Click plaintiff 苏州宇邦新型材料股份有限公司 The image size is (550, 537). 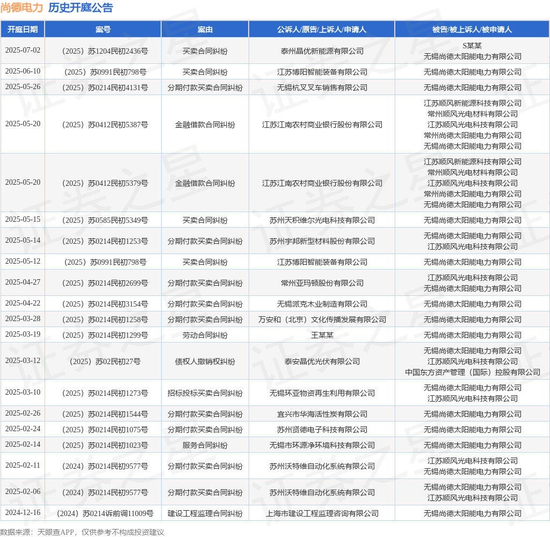point(322,241)
